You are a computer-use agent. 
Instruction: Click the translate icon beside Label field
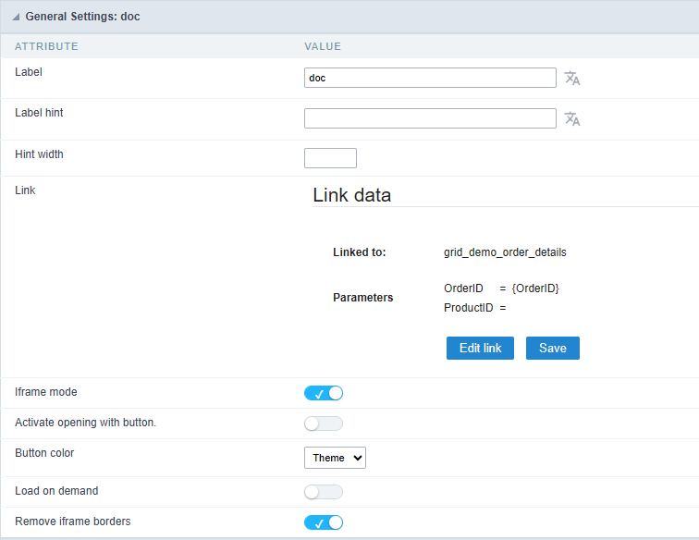tap(572, 78)
